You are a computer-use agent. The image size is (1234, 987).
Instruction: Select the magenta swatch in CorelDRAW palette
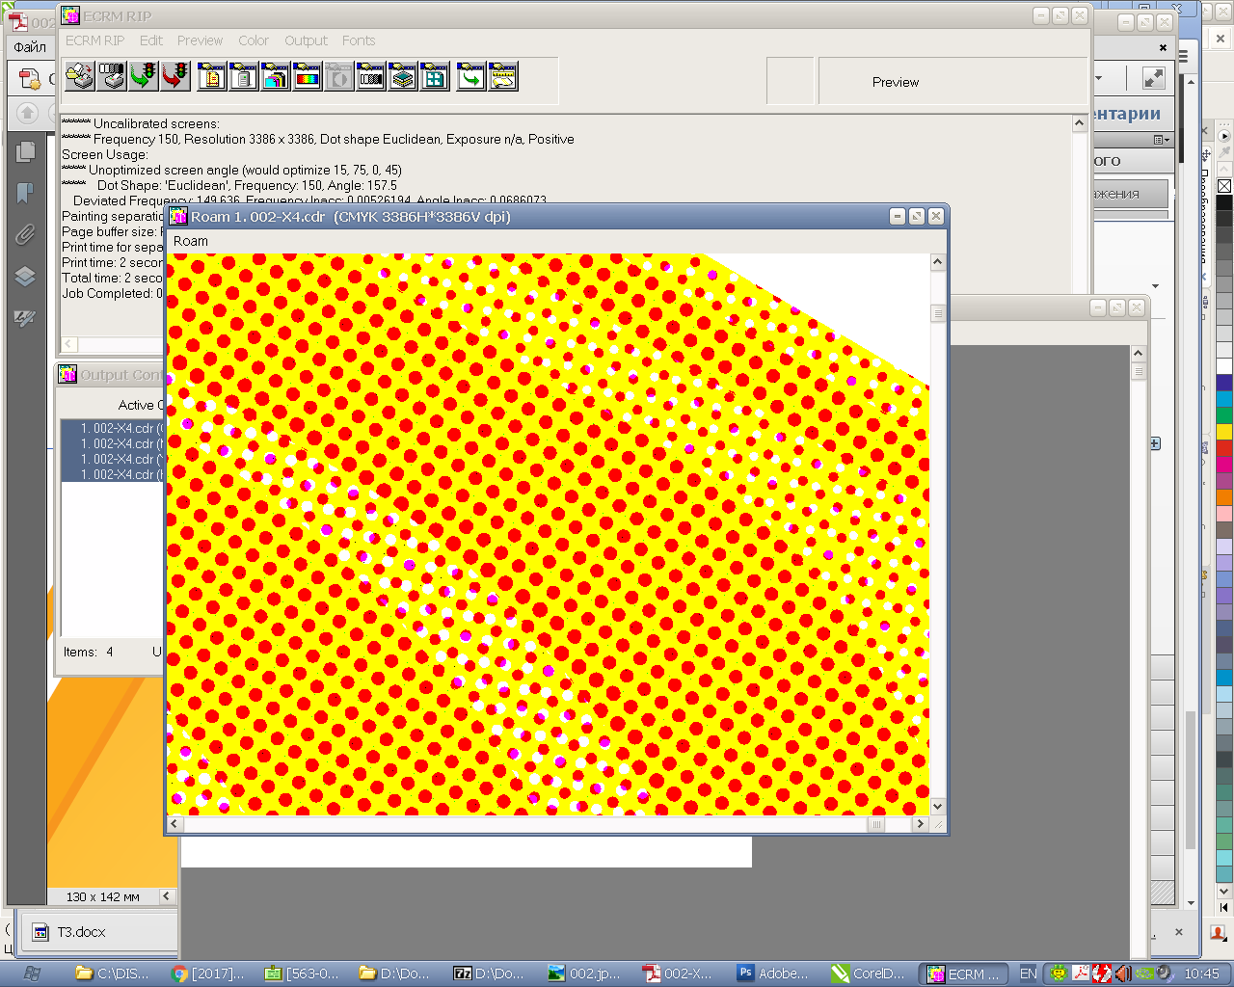point(1224,465)
